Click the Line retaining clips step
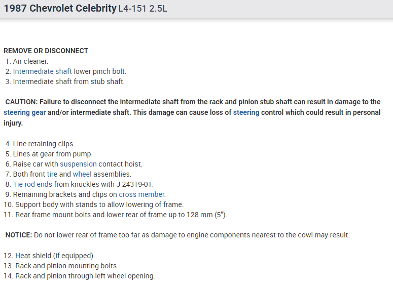This screenshot has width=393, height=288. coord(44,144)
